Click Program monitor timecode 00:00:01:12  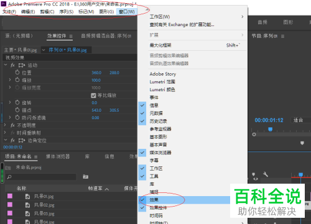[x=269, y=120]
